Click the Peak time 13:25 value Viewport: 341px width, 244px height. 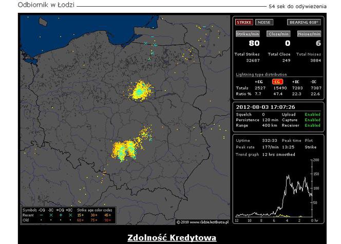[288, 147]
